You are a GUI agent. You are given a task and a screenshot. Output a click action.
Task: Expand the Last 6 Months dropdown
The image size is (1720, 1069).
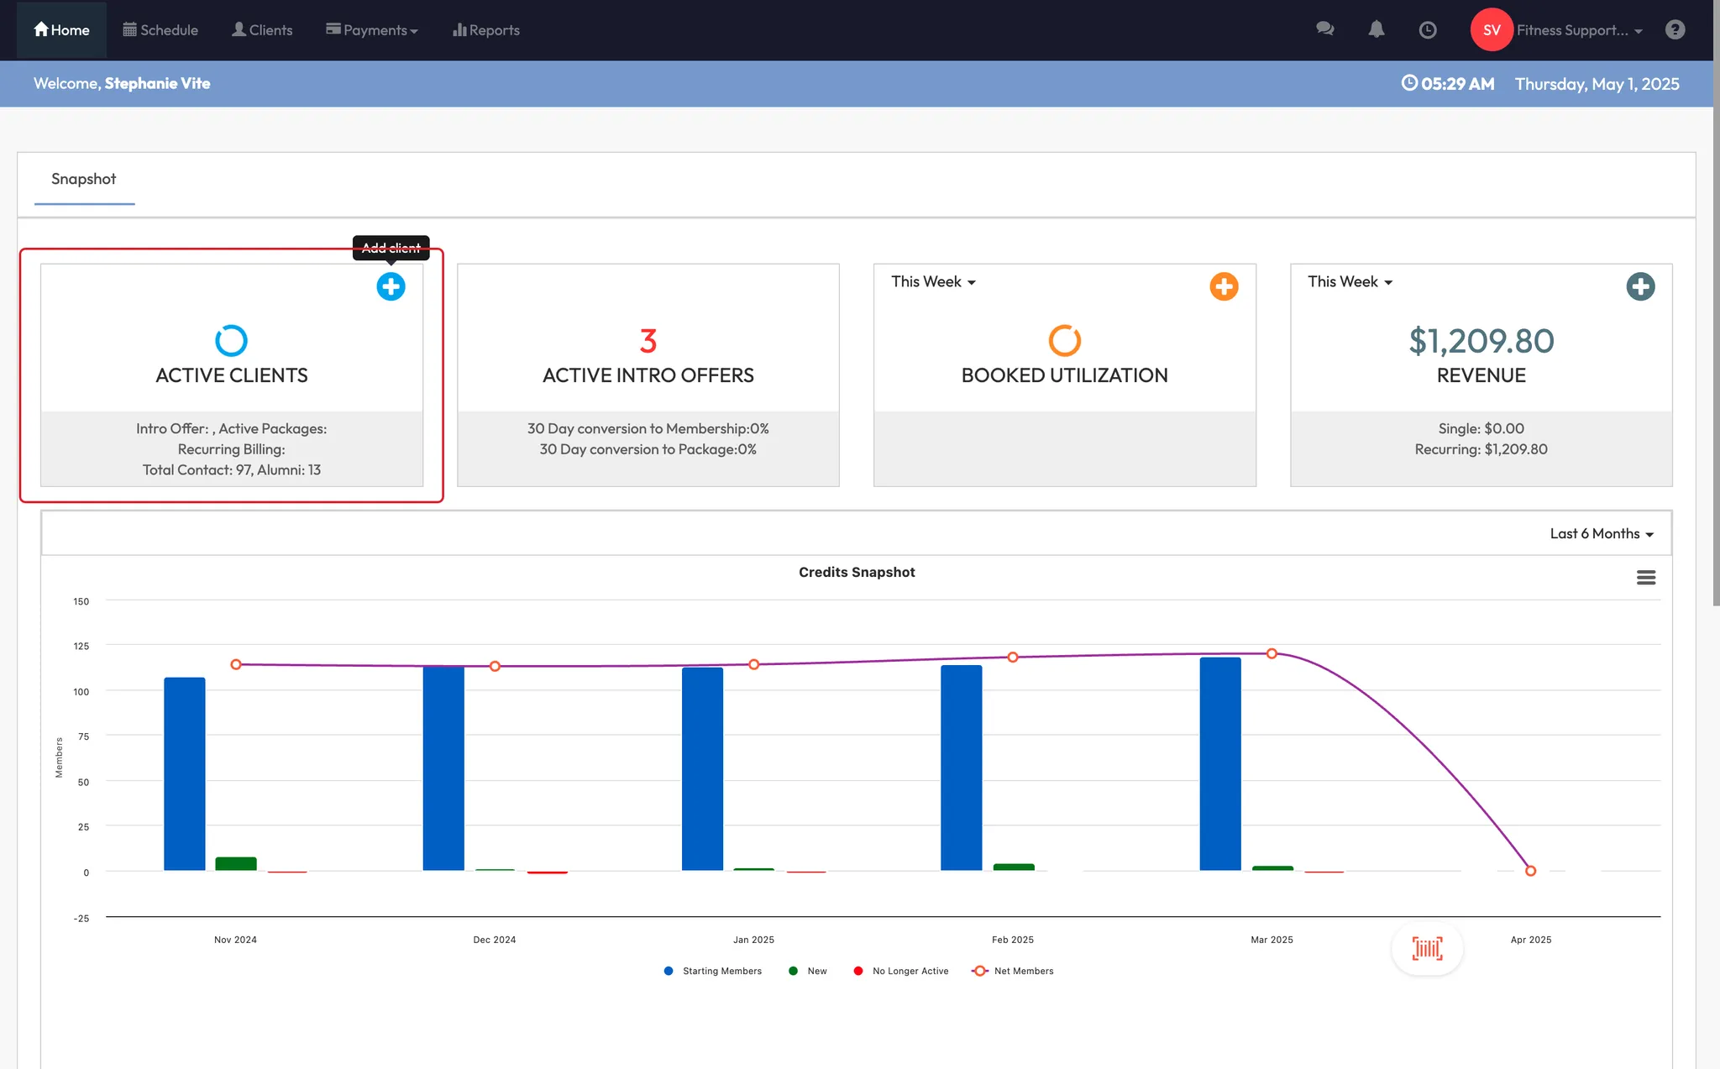1601,533
